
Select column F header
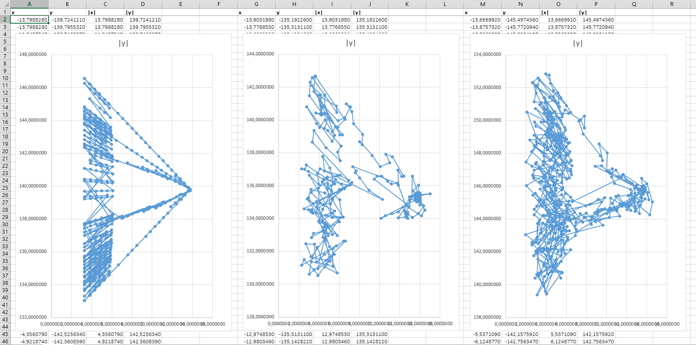pos(218,4)
